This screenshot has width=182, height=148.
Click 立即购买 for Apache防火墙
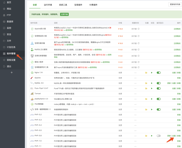coord(177,29)
